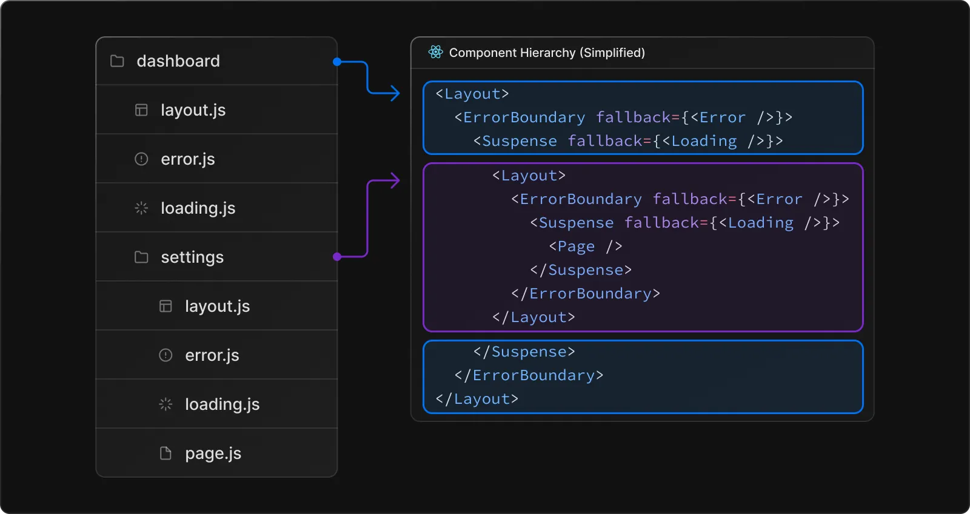Collapse the settings folder row
The image size is (970, 514).
pyautogui.click(x=192, y=257)
